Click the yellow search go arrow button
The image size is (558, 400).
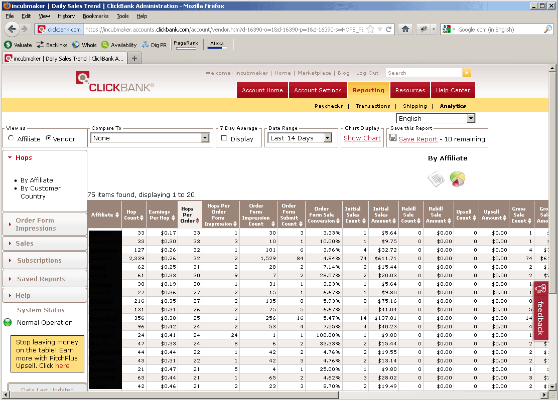tap(467, 73)
